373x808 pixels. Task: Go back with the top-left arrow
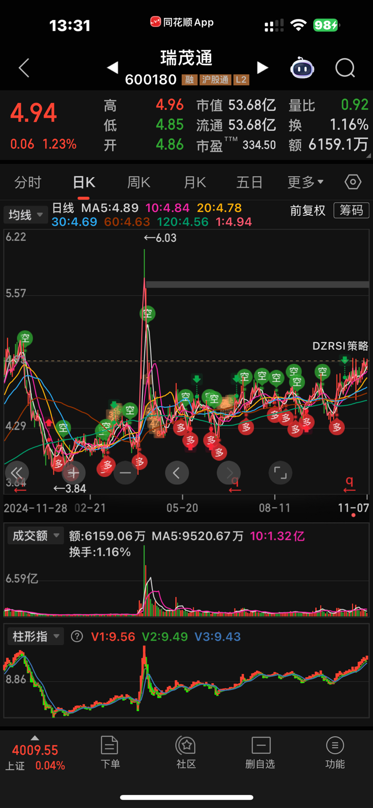pyautogui.click(x=24, y=68)
